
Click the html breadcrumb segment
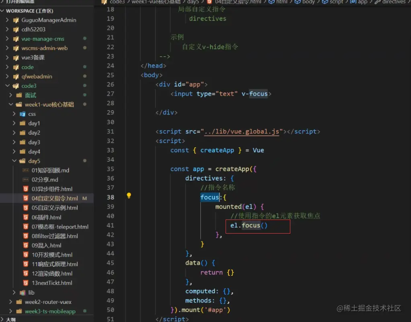click(x=282, y=2)
